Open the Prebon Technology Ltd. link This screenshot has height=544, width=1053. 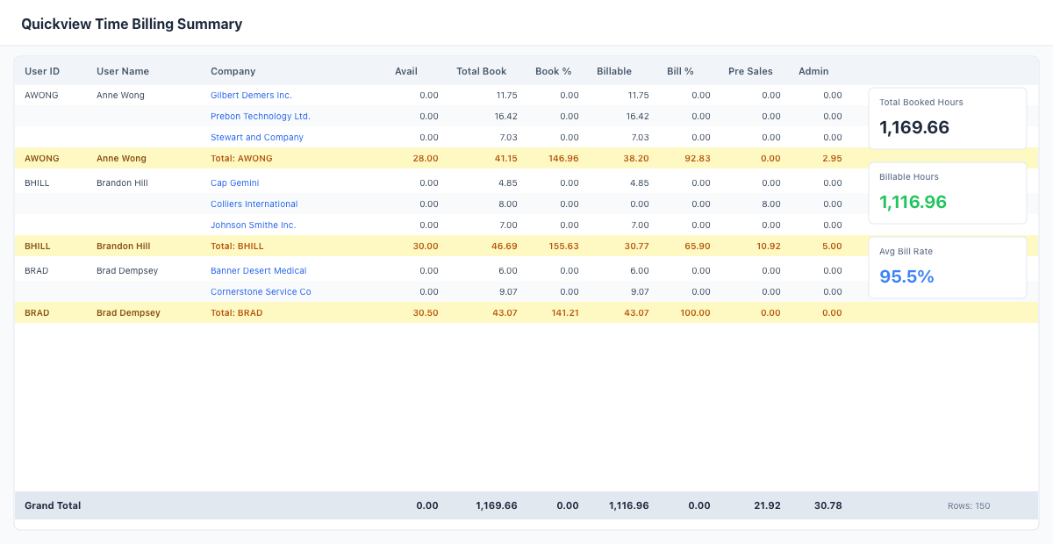pyautogui.click(x=260, y=116)
